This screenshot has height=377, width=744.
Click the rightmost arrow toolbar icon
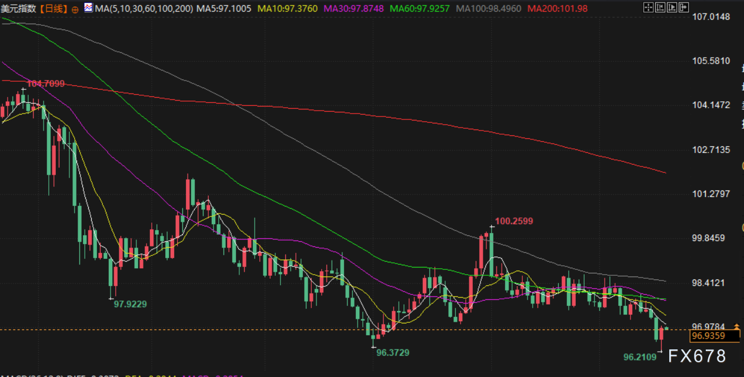pyautogui.click(x=685, y=8)
